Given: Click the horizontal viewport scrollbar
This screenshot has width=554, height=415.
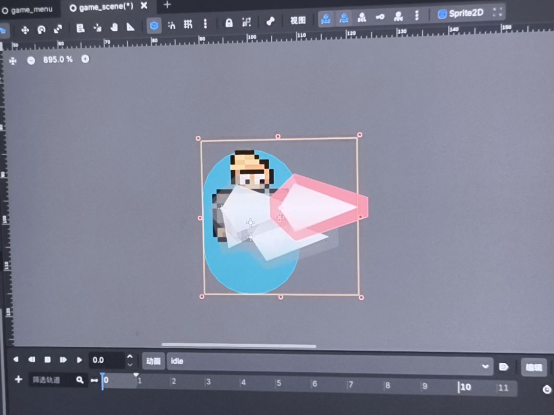Looking at the screenshot, I should click(239, 345).
